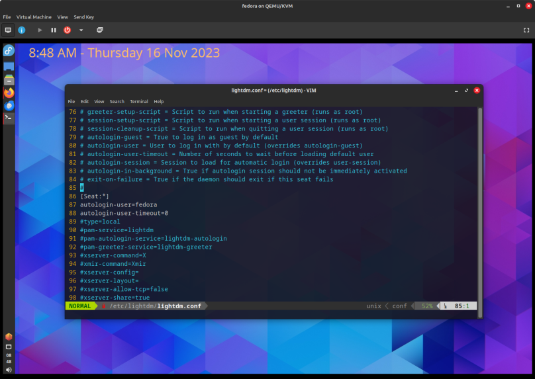Close the VIM terminal window
Screen dimensions: 535x379
point(477,91)
